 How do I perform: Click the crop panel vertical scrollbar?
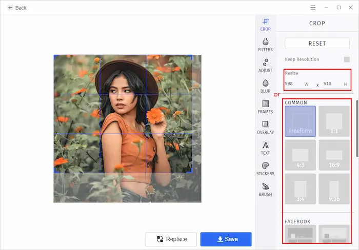(357, 129)
